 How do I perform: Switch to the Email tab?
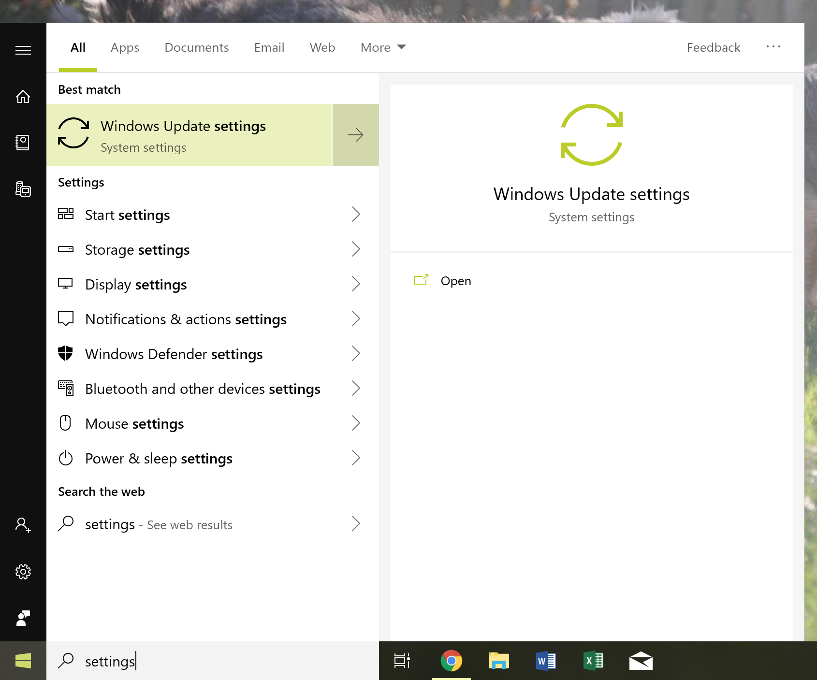click(269, 47)
